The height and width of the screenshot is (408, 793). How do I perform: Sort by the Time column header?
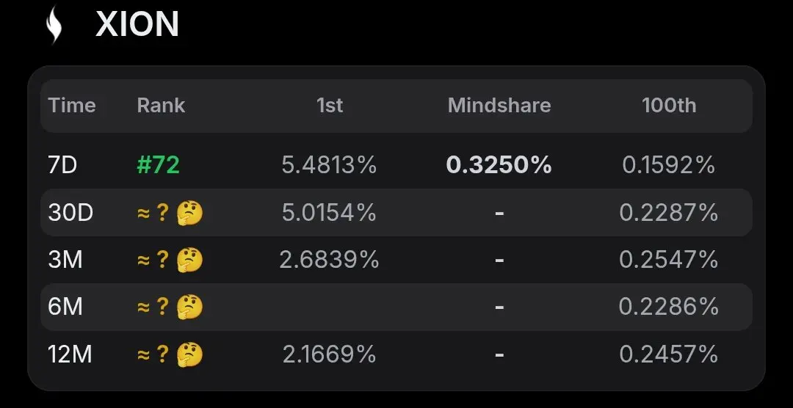coord(72,105)
